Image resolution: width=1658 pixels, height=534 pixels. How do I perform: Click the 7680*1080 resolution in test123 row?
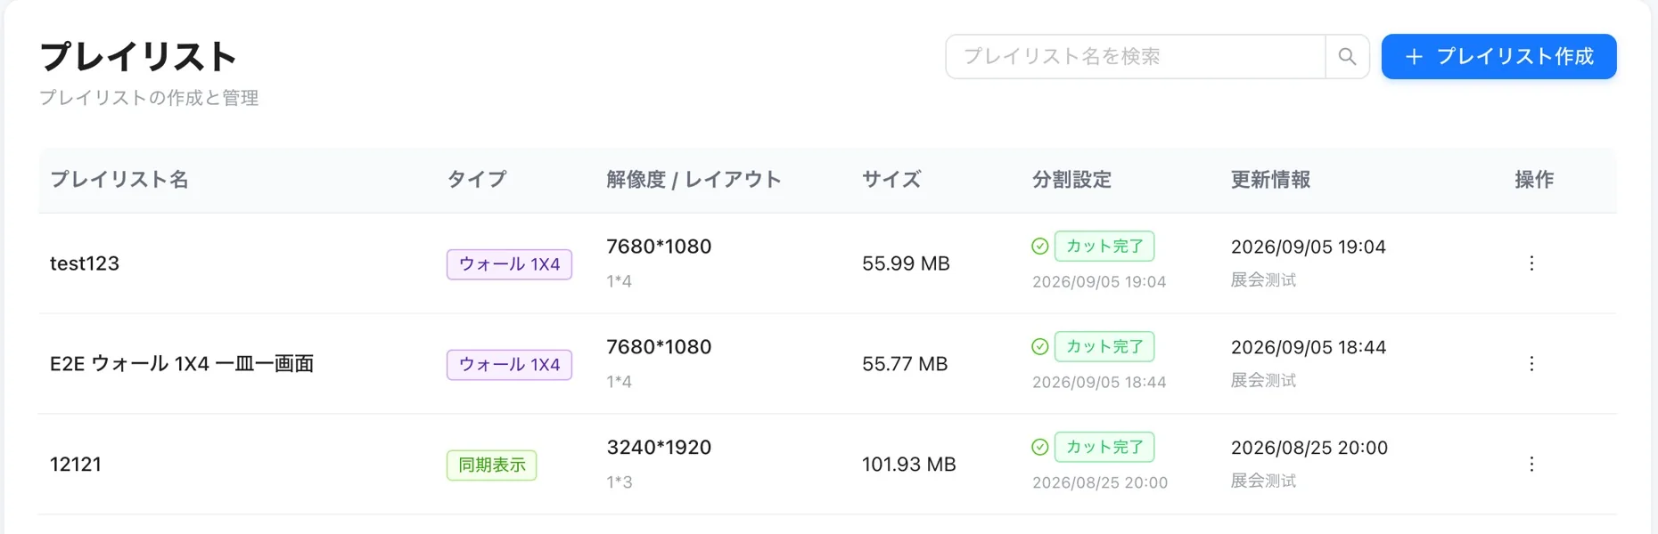[x=659, y=247]
